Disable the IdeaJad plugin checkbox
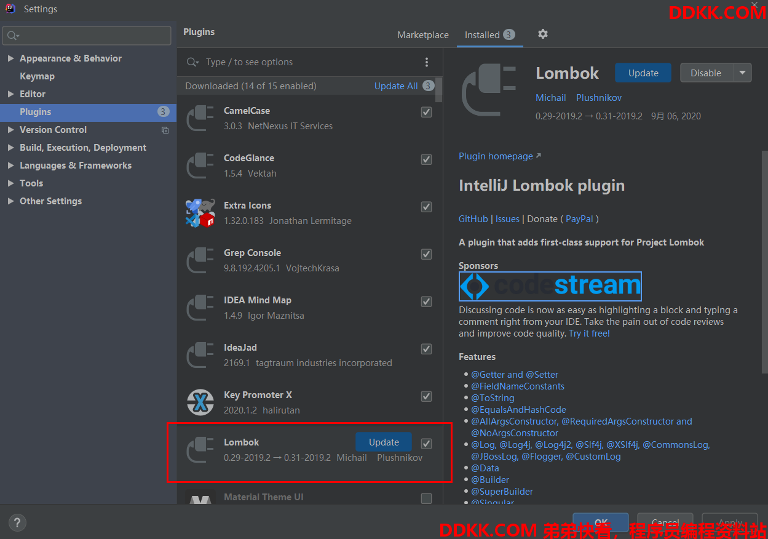Viewport: 768px width, 539px height. tap(426, 349)
